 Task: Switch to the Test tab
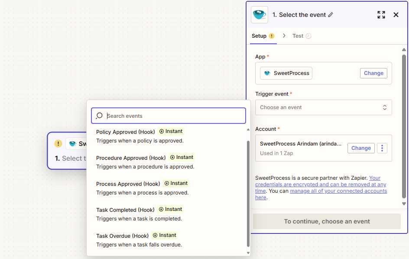click(298, 36)
